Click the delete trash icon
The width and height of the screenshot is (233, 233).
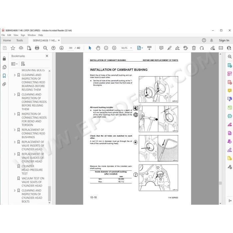pyautogui.click(x=194, y=48)
